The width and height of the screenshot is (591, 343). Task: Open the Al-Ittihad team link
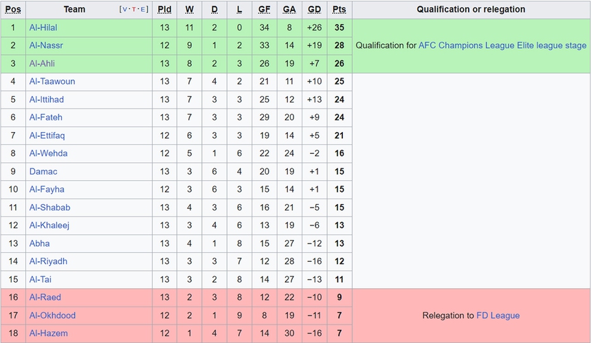pos(47,99)
